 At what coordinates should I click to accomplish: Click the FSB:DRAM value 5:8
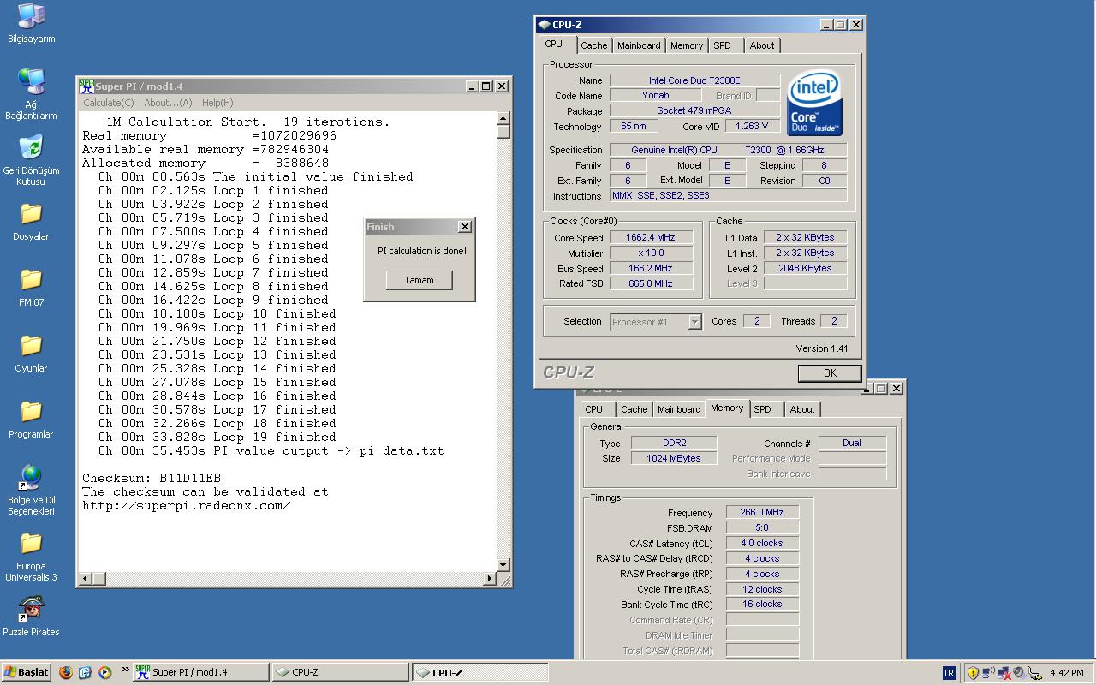click(762, 528)
